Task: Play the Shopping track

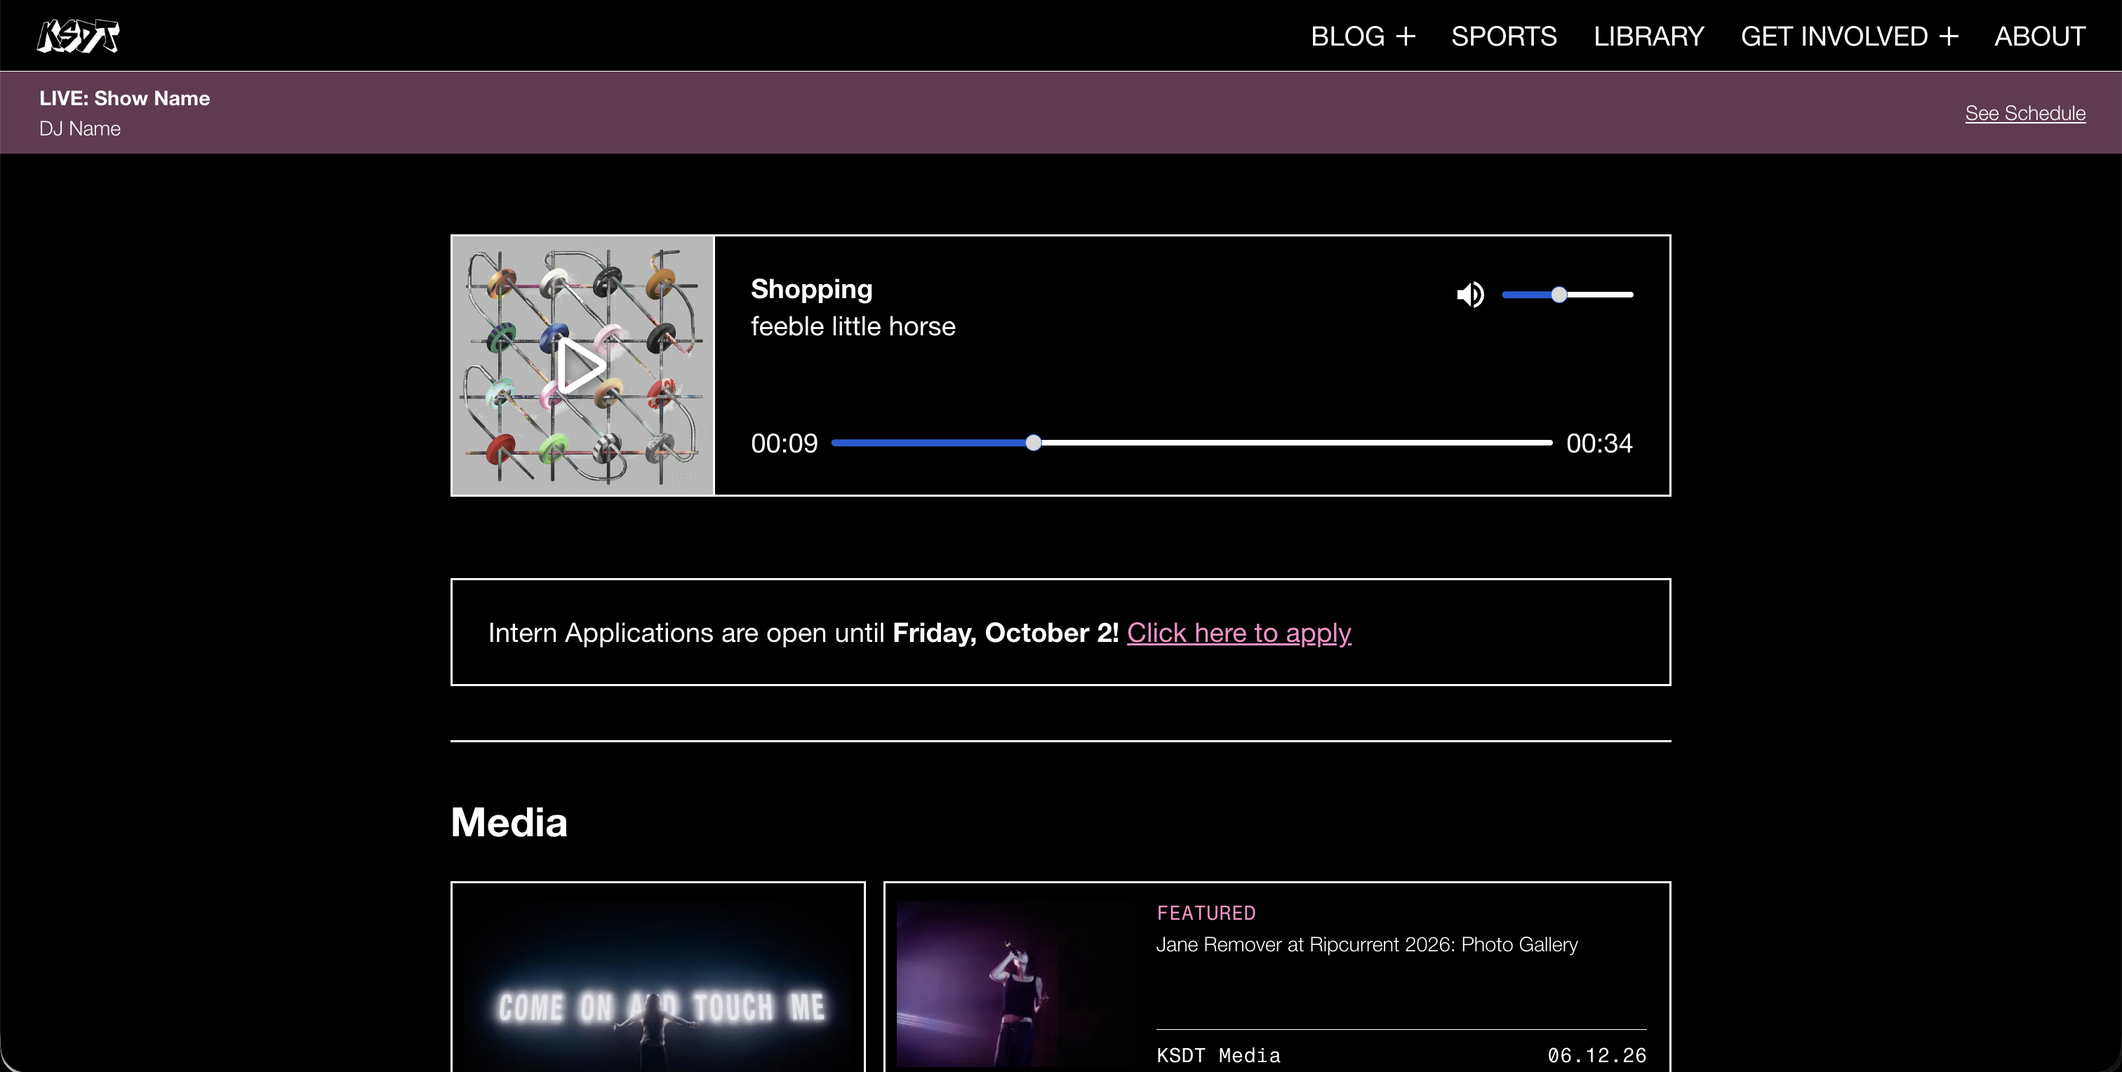Action: [x=581, y=366]
